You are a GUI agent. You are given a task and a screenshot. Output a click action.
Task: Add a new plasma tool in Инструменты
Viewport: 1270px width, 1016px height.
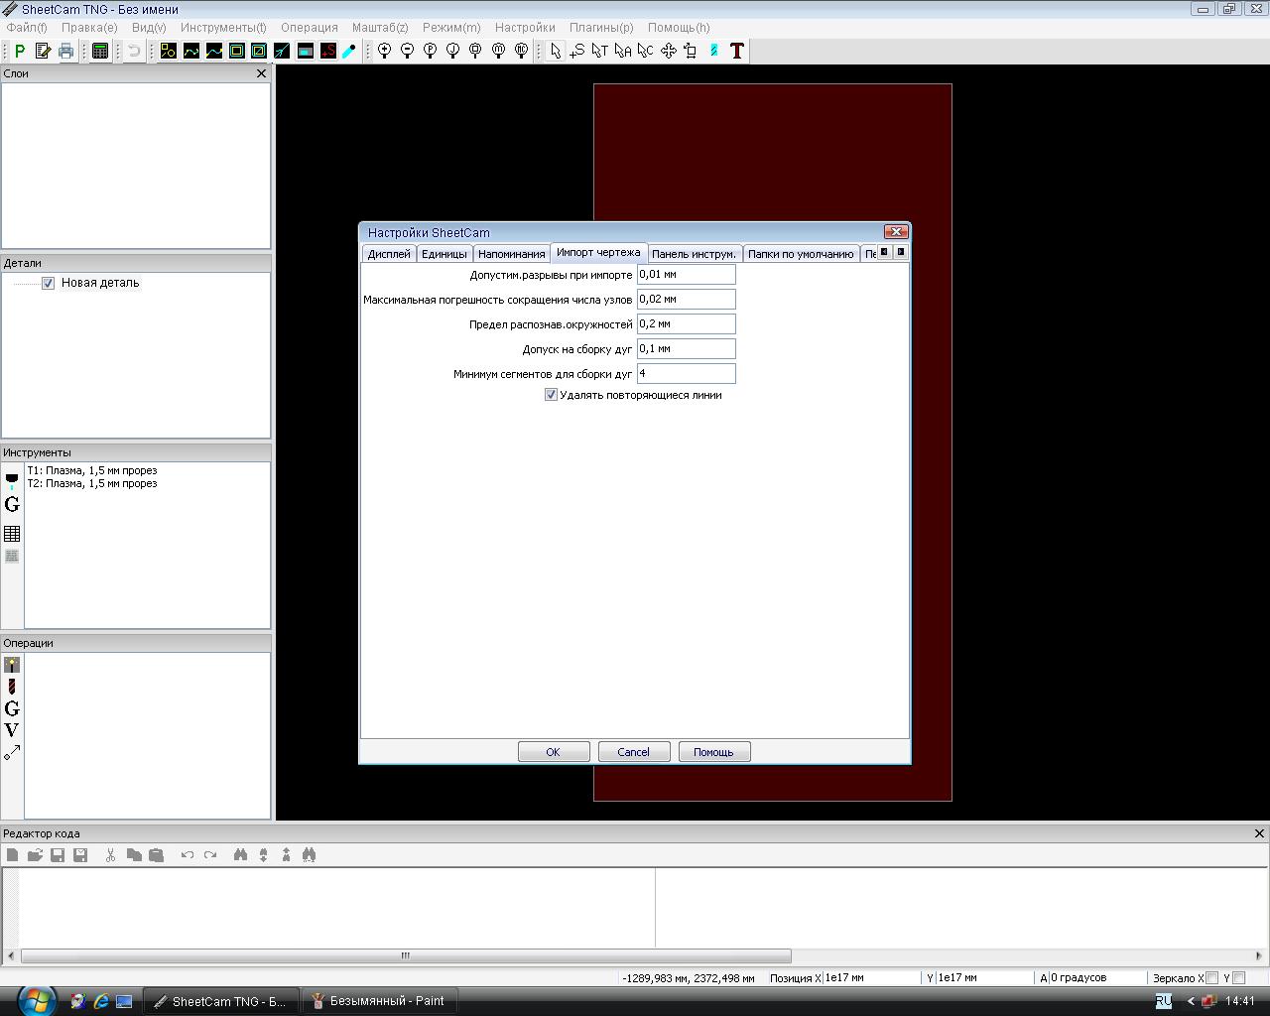[x=12, y=480]
